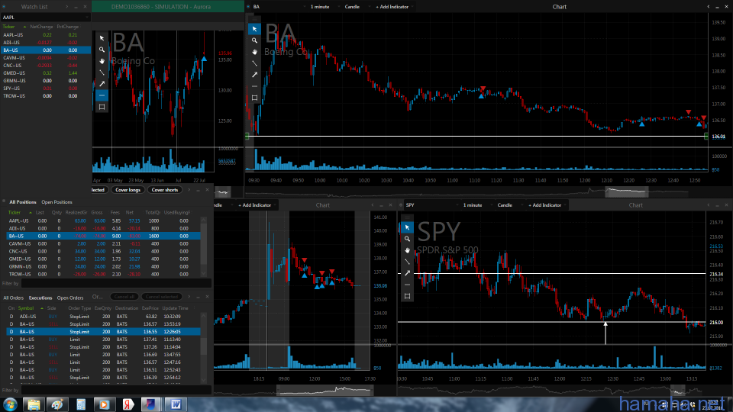This screenshot has height=412, width=733.
Task: Switch to the All Orders tab
Action: click(x=13, y=298)
